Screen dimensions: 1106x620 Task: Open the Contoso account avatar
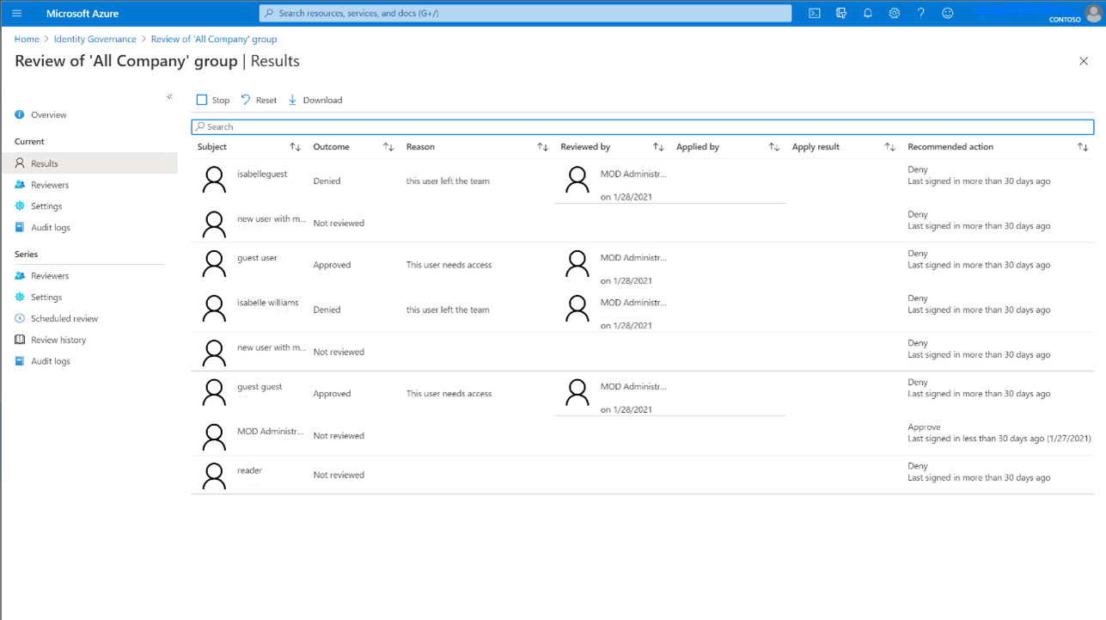[1091, 13]
